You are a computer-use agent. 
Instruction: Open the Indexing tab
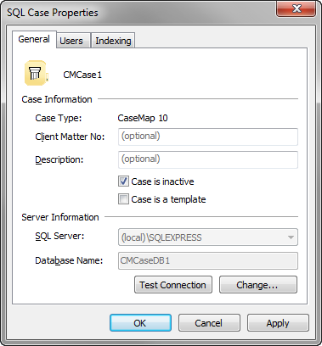tap(113, 41)
